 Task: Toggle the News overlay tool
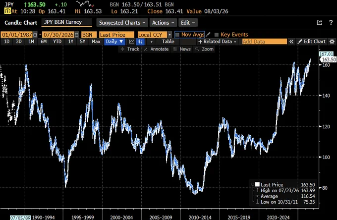tap(182, 49)
